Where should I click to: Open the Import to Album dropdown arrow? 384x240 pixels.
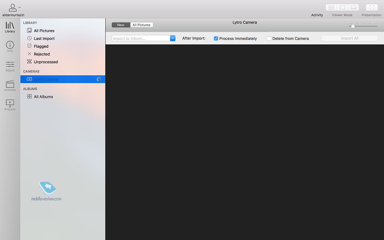click(172, 38)
